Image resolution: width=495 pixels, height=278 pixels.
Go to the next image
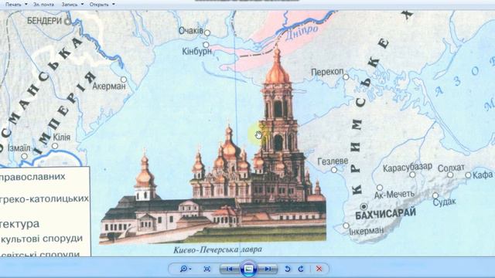pos(268,269)
